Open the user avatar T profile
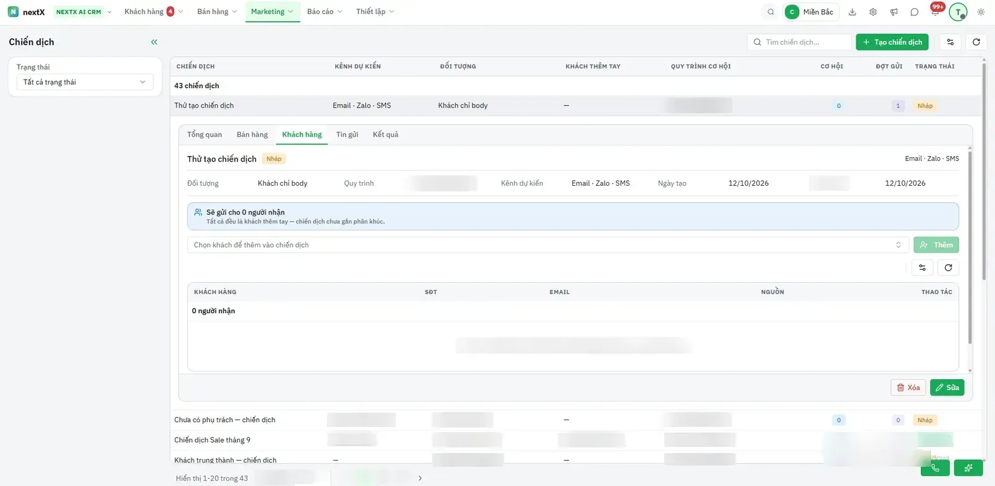 tap(958, 12)
